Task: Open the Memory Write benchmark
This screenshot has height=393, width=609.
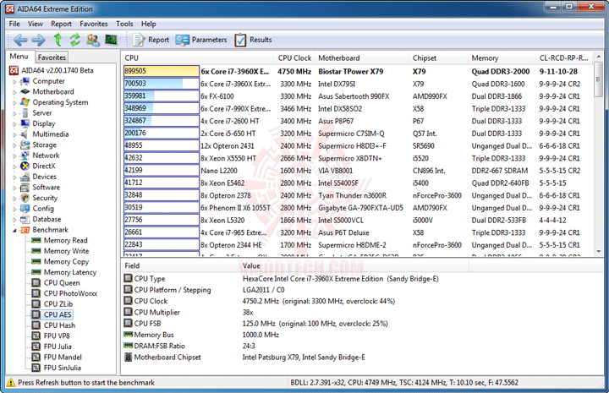Action: 66,251
